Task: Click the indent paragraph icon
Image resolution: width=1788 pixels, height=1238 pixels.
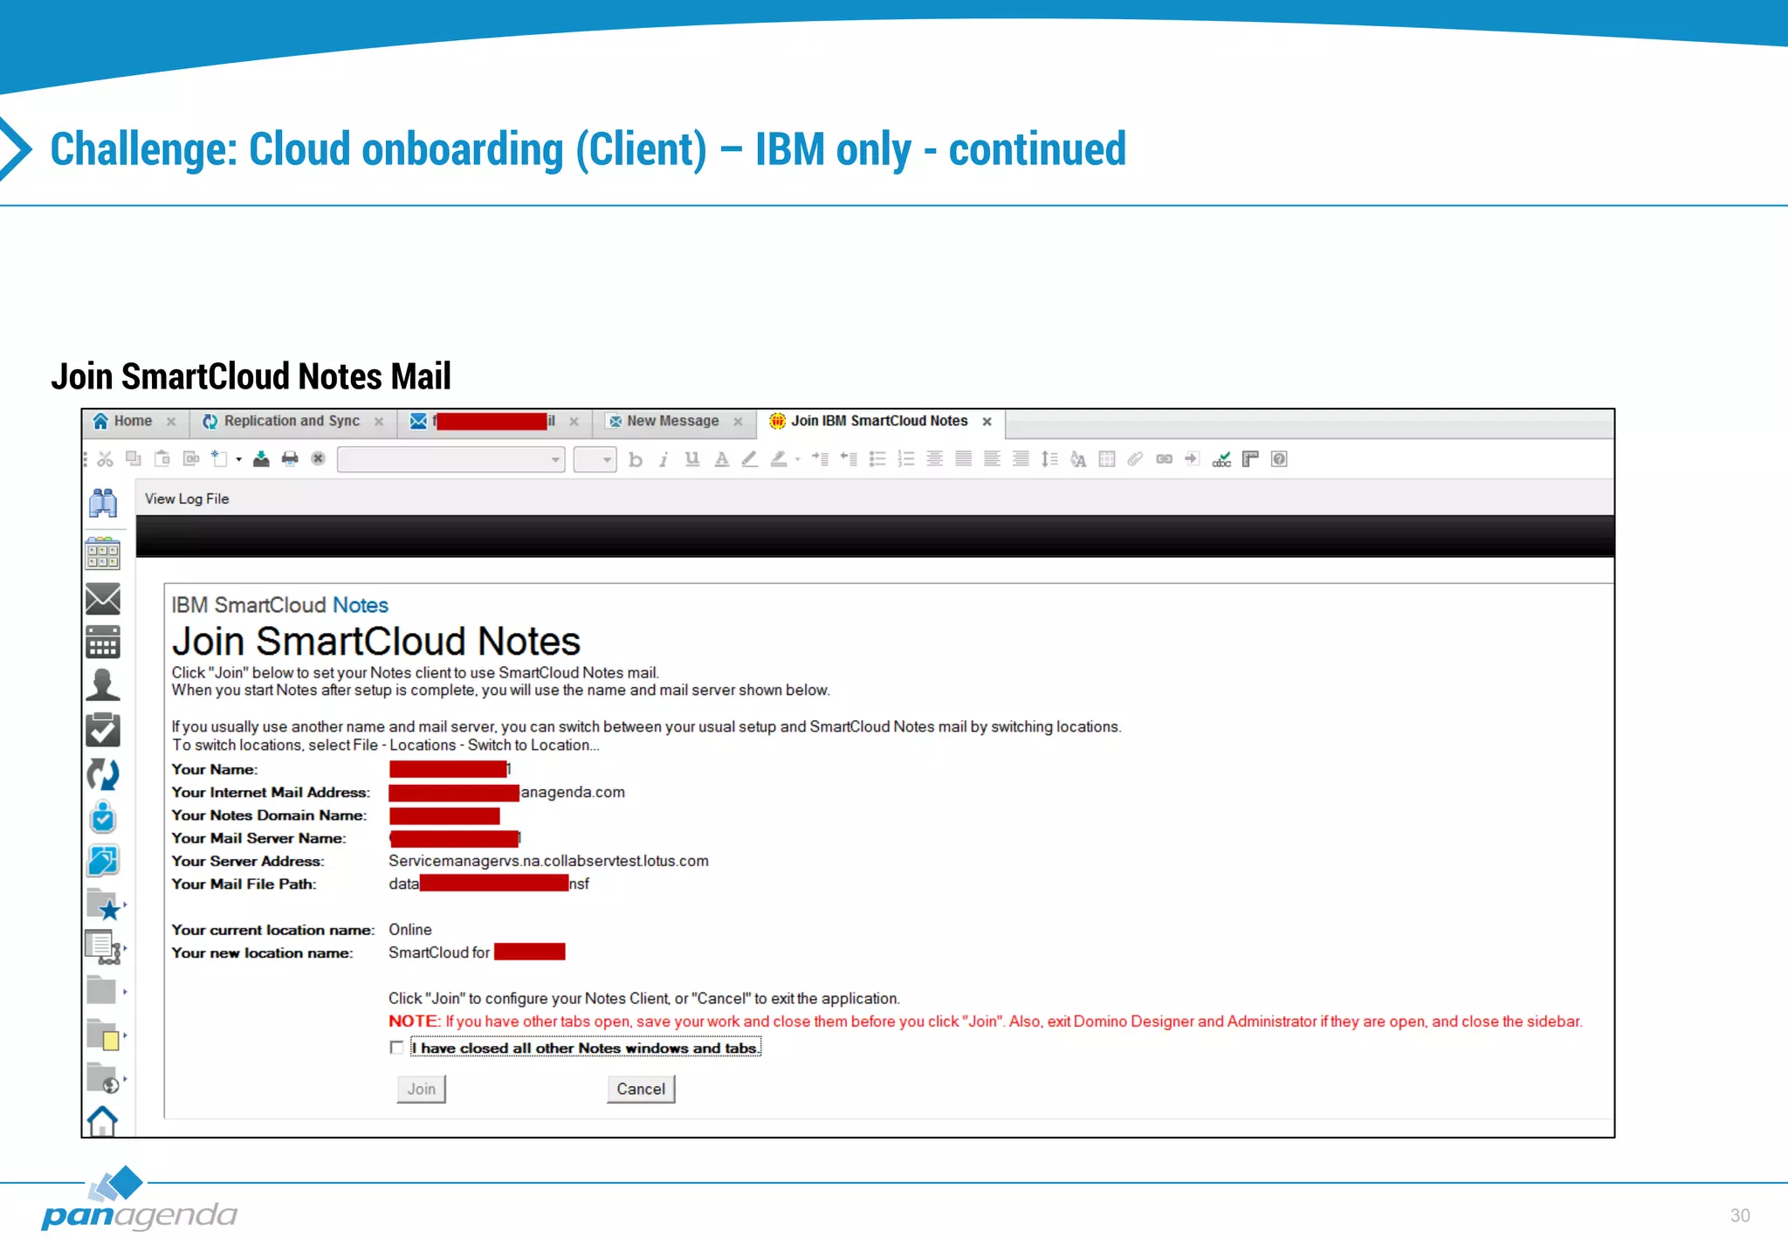Action: pyautogui.click(x=820, y=459)
